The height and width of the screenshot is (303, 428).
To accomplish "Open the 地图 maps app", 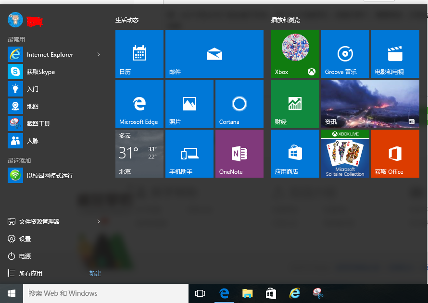I will tap(55, 106).
